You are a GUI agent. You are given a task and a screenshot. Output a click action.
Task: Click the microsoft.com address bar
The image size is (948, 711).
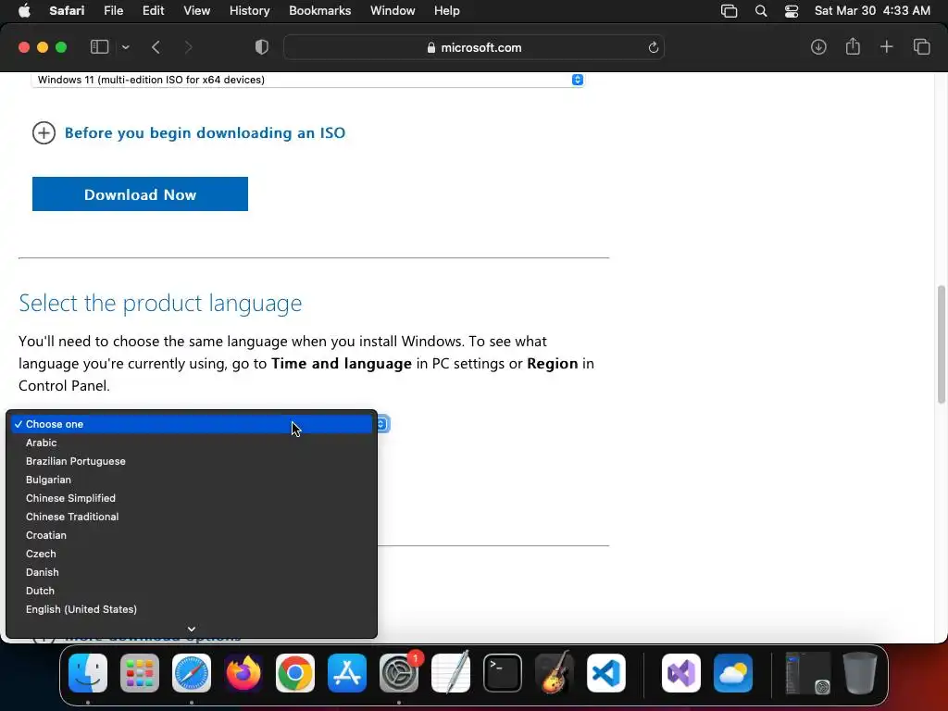point(474,48)
